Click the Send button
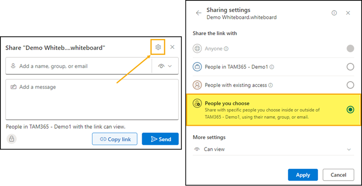 pyautogui.click(x=160, y=139)
